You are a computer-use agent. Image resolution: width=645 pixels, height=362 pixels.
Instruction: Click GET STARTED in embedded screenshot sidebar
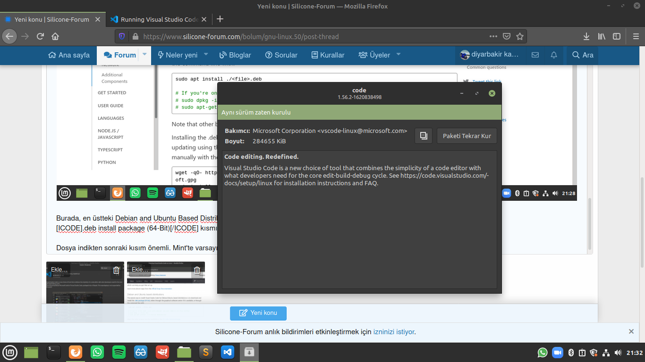[112, 93]
